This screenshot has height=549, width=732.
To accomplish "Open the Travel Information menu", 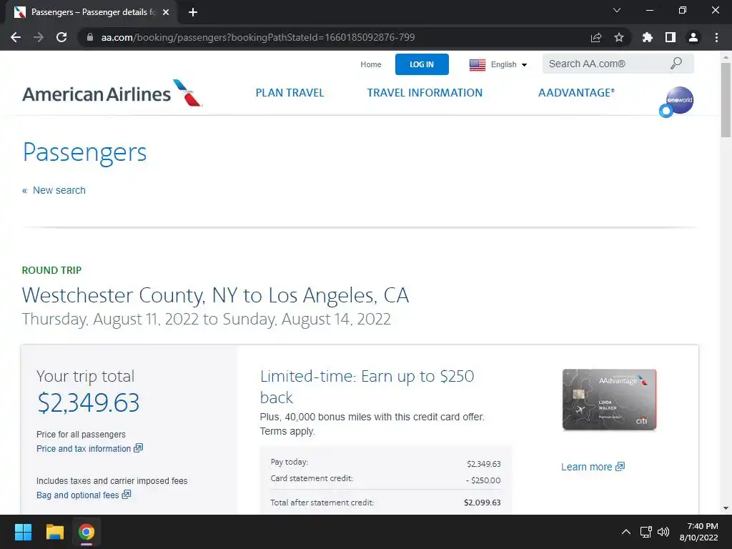I will tap(425, 93).
